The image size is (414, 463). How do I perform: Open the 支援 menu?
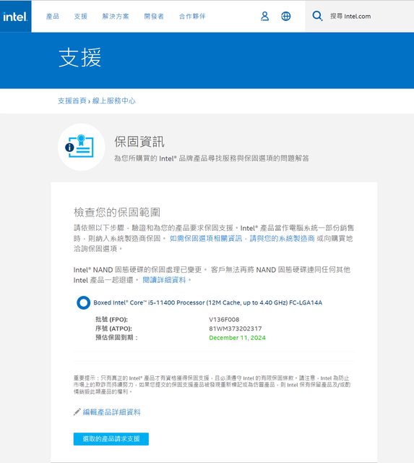[81, 16]
